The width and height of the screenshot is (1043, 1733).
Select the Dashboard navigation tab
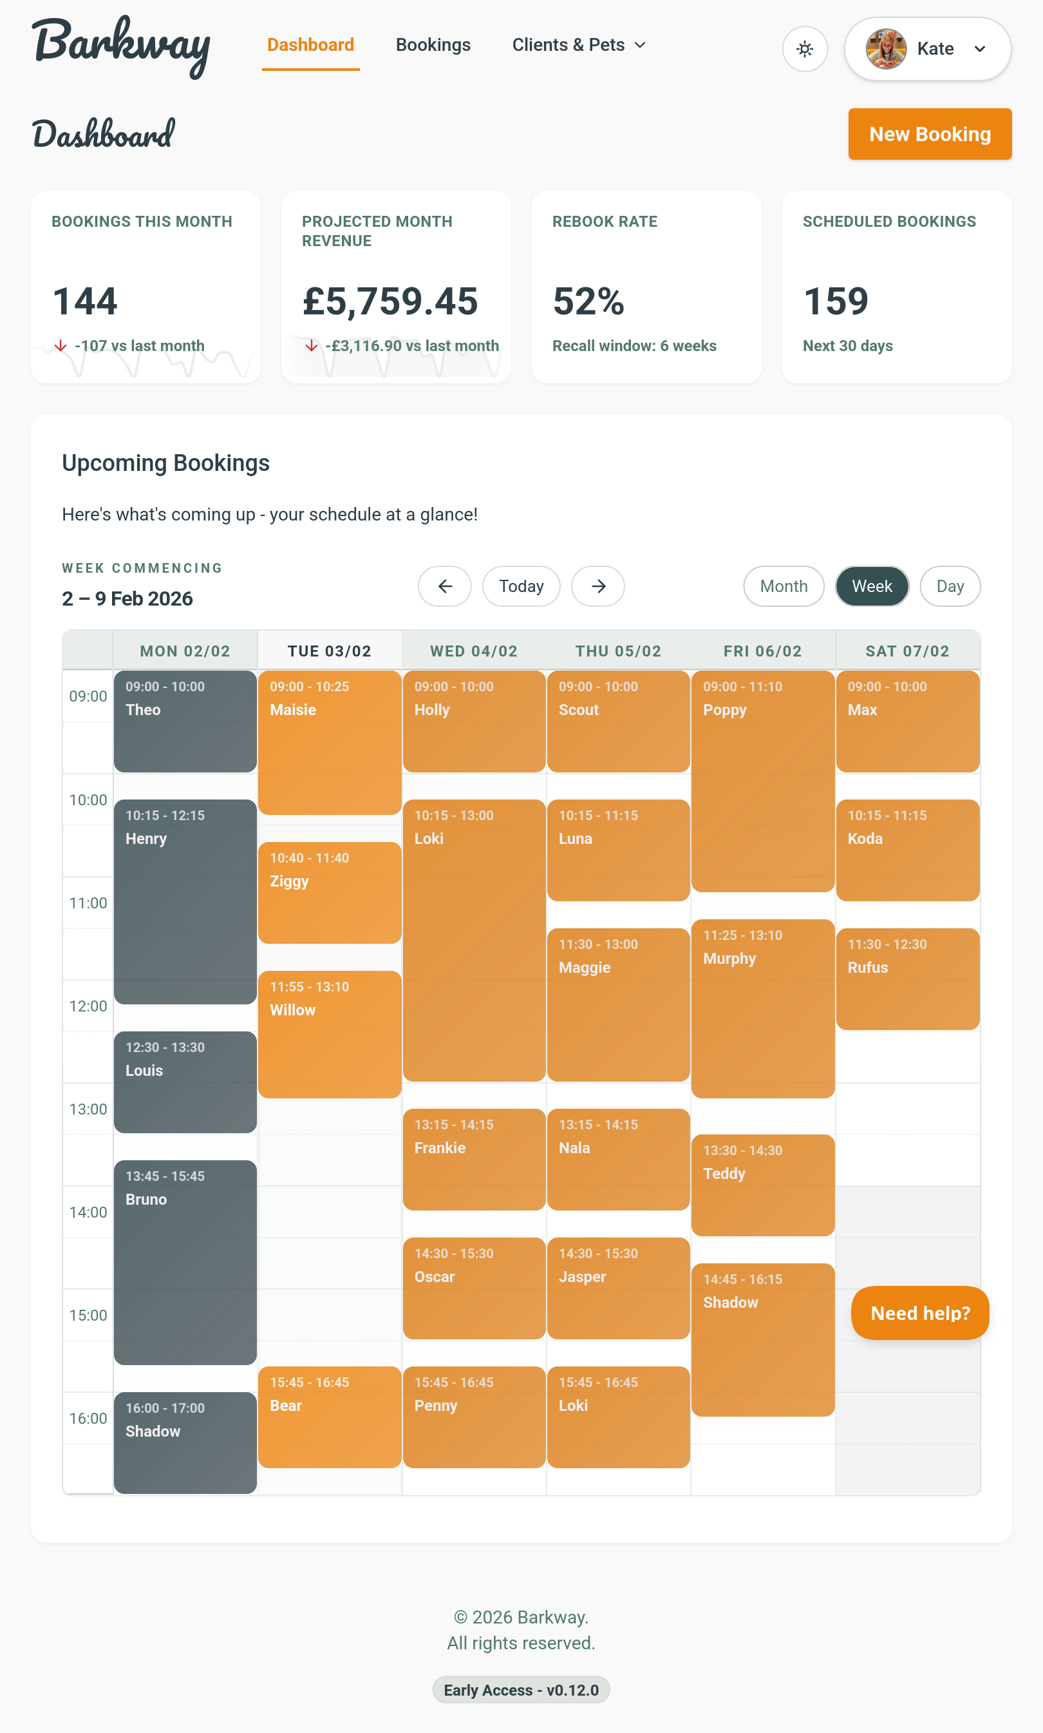[x=310, y=44]
